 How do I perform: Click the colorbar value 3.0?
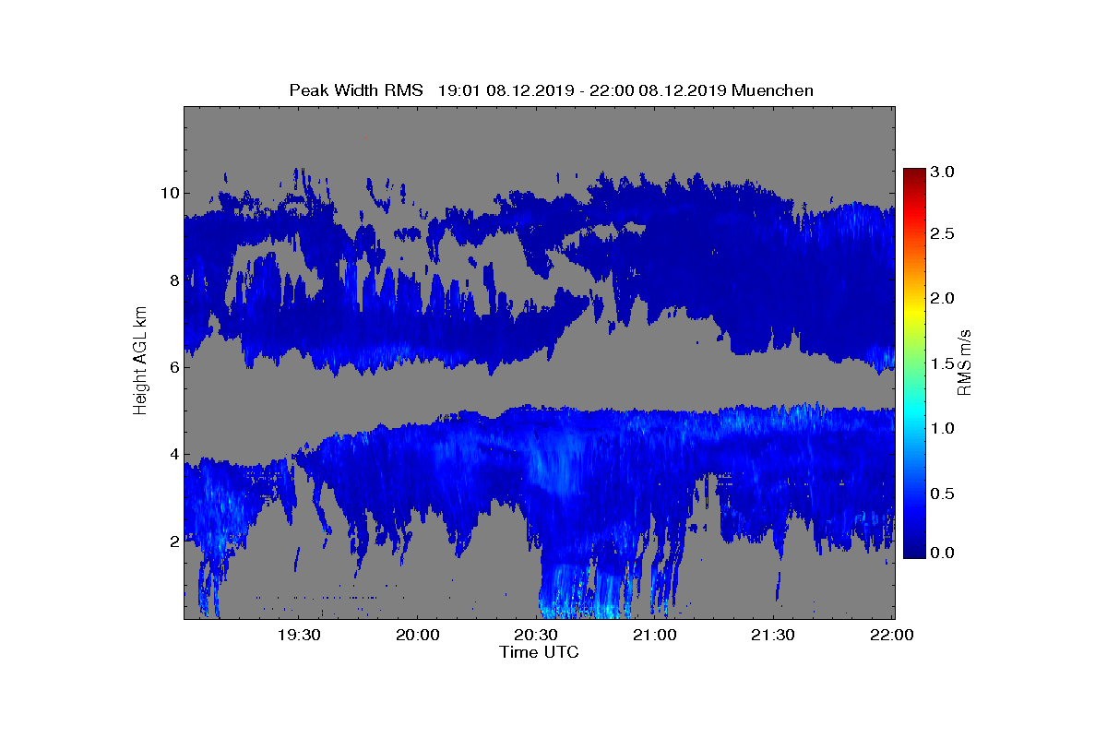click(x=941, y=173)
